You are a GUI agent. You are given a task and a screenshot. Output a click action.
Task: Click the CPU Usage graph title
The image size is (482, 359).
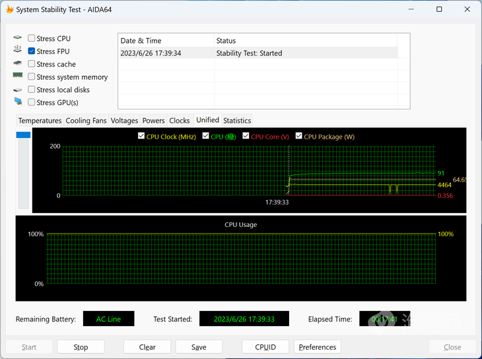tap(241, 224)
